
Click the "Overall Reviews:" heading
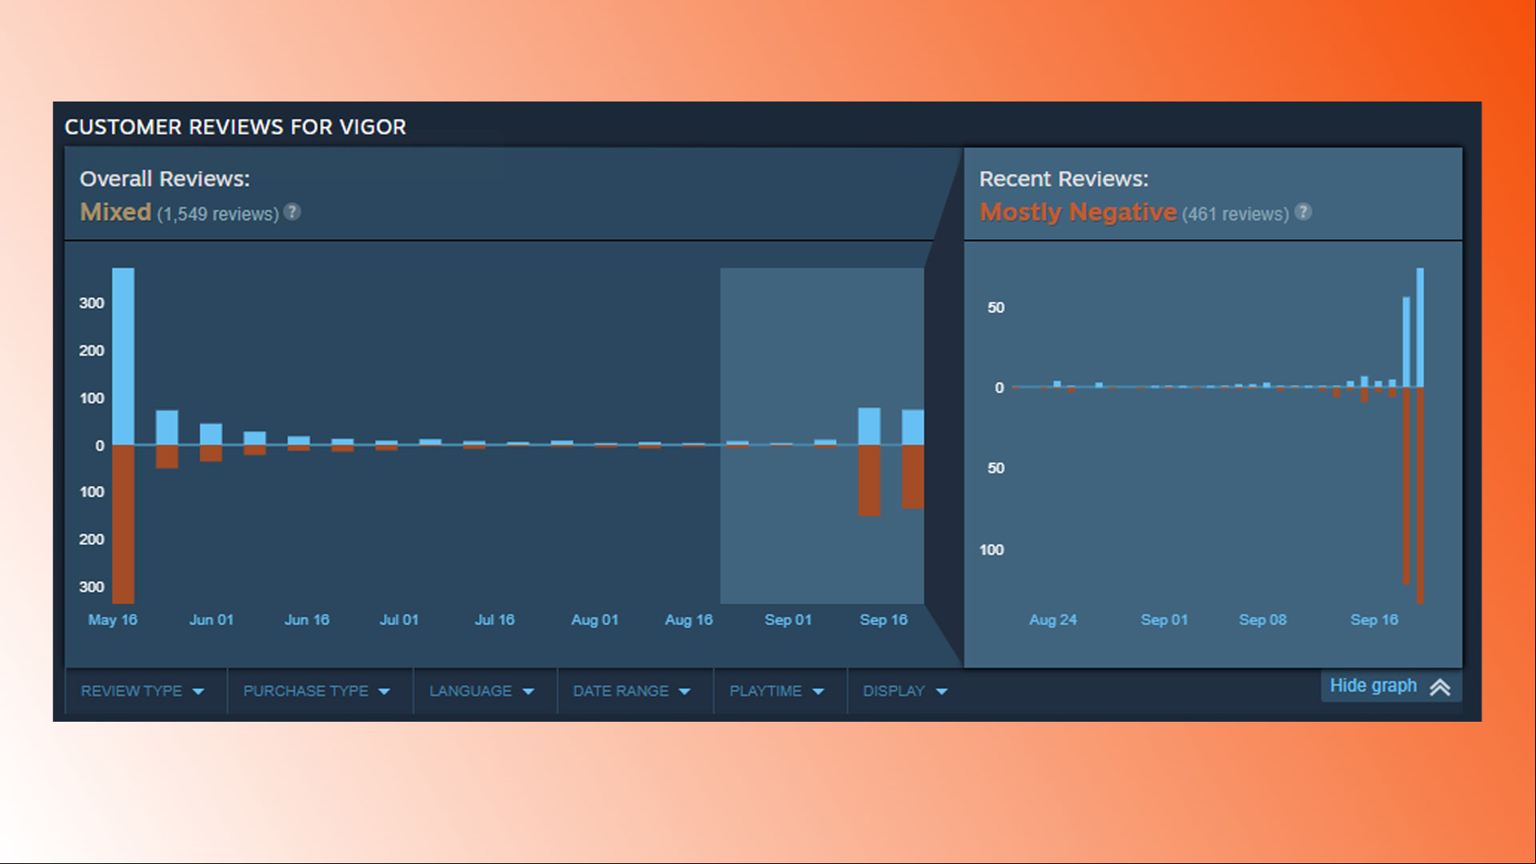pyautogui.click(x=165, y=179)
